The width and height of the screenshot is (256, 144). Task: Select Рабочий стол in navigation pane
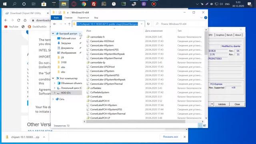(x=68, y=38)
